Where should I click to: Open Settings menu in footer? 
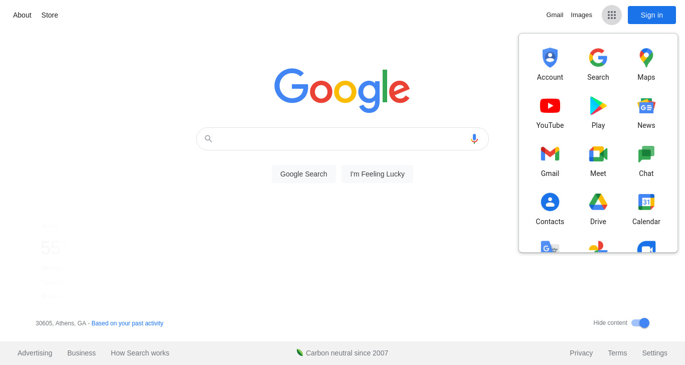654,353
